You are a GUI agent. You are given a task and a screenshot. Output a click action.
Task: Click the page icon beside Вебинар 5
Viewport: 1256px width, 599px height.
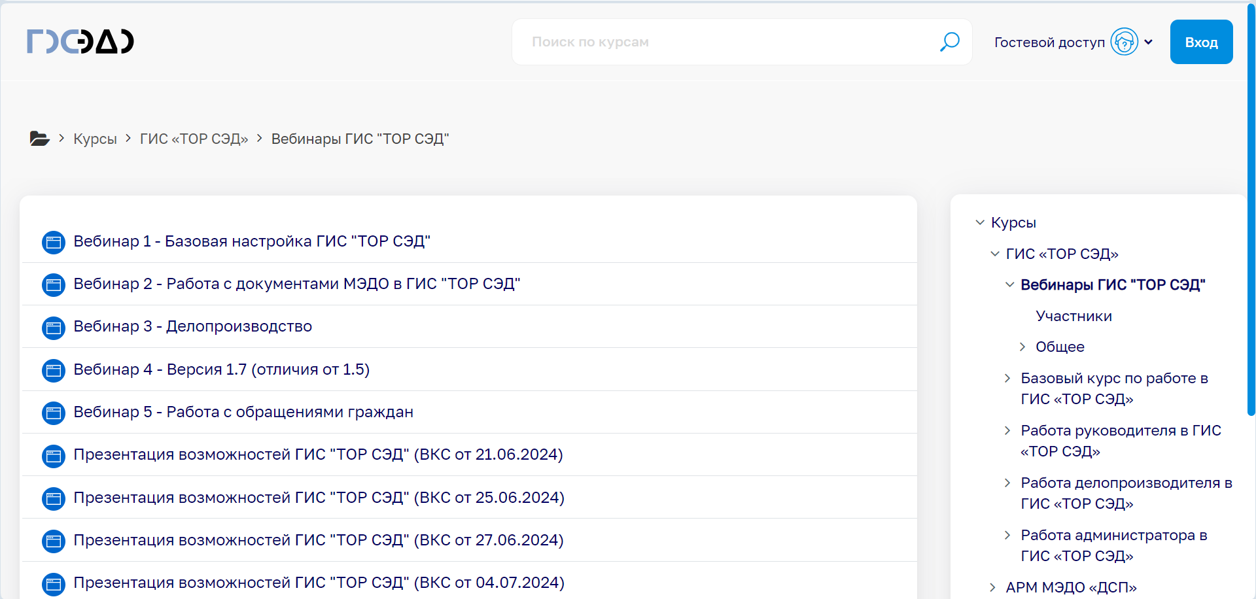[54, 413]
